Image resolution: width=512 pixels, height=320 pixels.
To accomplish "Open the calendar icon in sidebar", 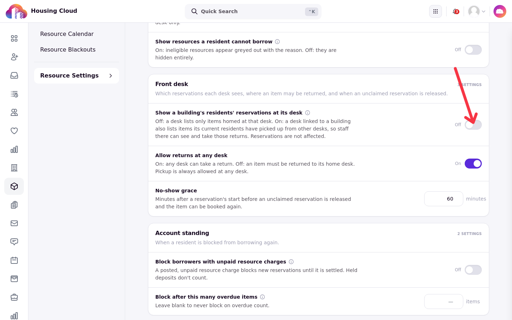I will 14,260.
